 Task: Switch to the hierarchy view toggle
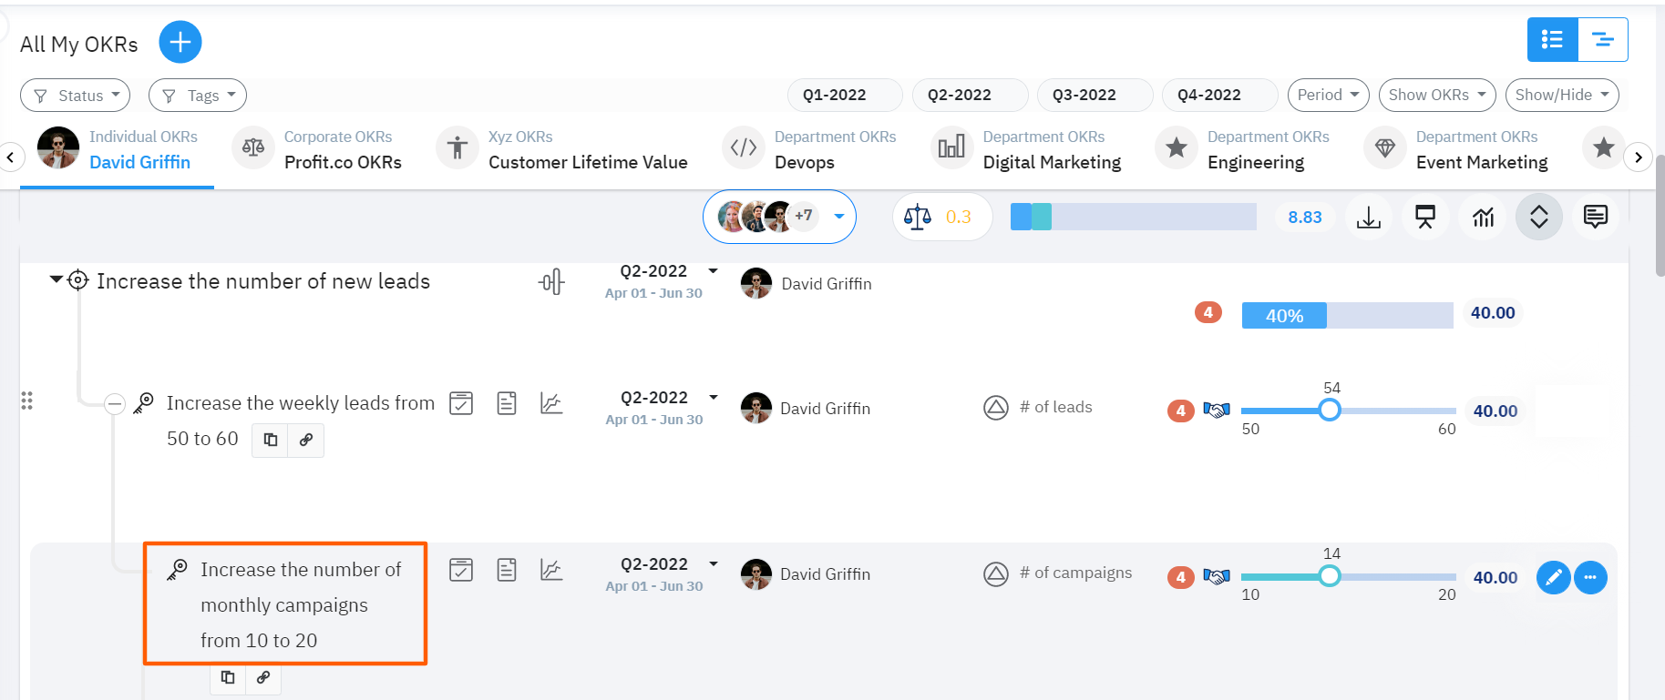1602,40
